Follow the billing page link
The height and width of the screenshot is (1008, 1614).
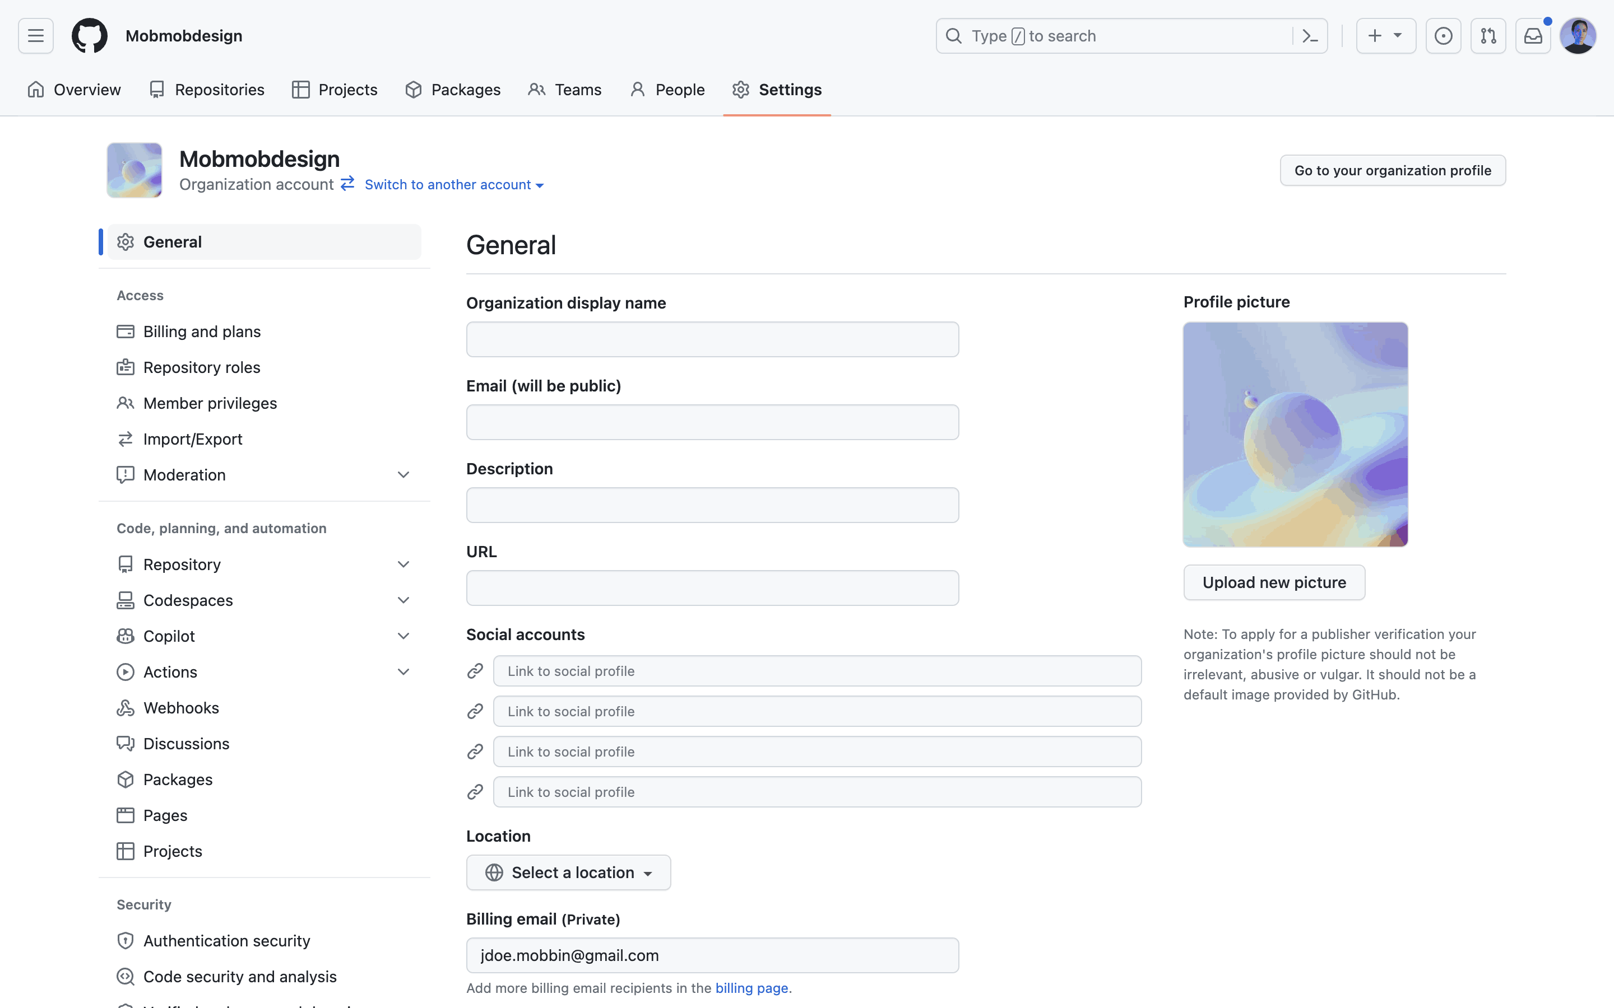point(751,988)
